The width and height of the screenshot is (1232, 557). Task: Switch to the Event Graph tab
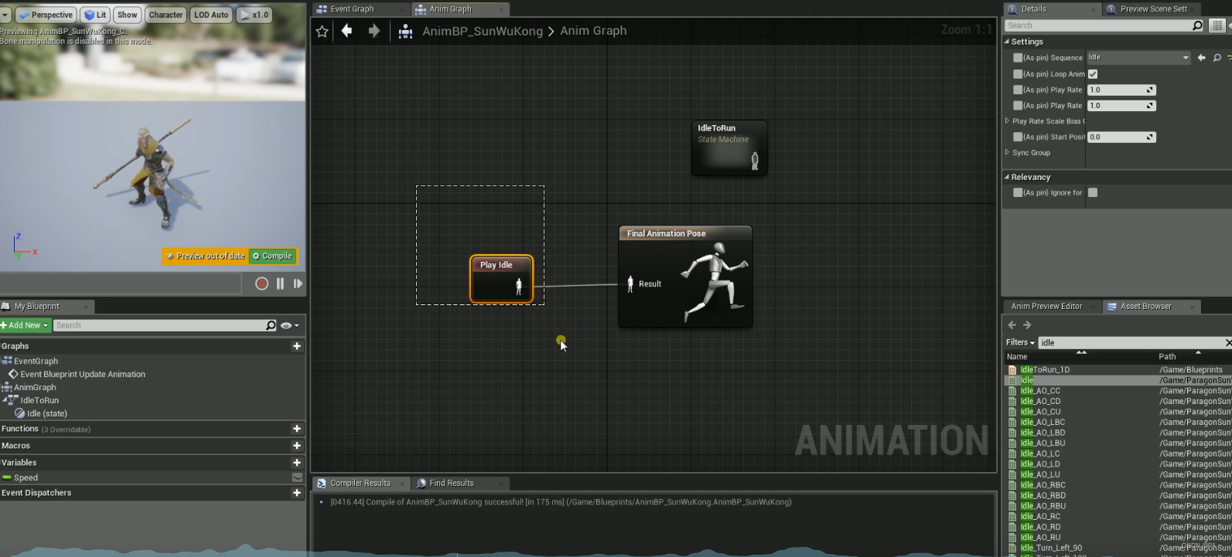tap(352, 9)
